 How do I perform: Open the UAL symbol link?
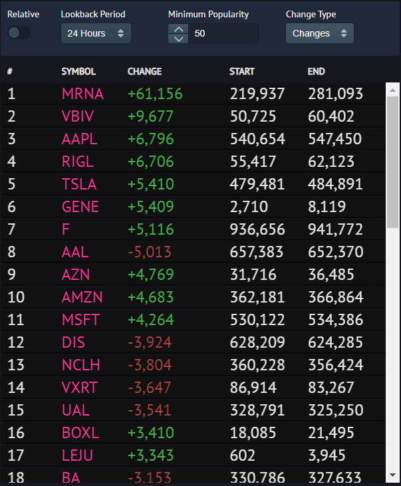(x=76, y=411)
